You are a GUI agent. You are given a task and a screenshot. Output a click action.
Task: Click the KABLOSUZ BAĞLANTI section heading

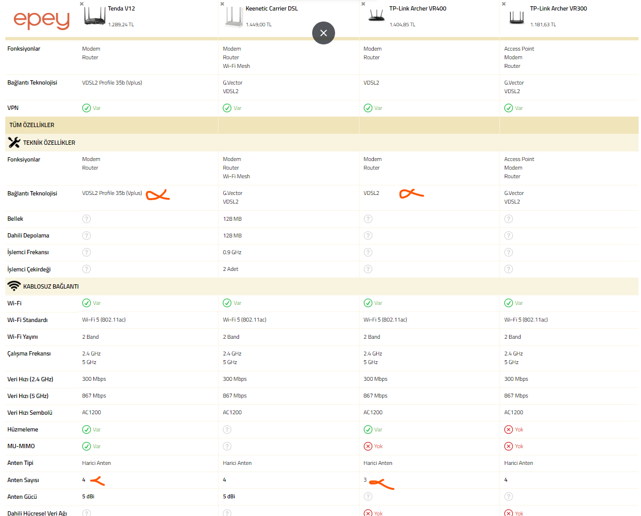[51, 287]
